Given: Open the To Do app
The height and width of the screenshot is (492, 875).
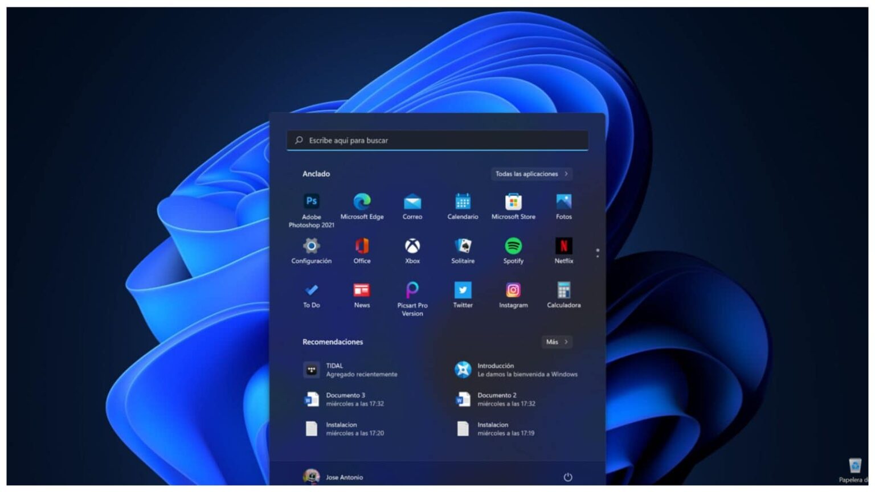Looking at the screenshot, I should tap(311, 295).
